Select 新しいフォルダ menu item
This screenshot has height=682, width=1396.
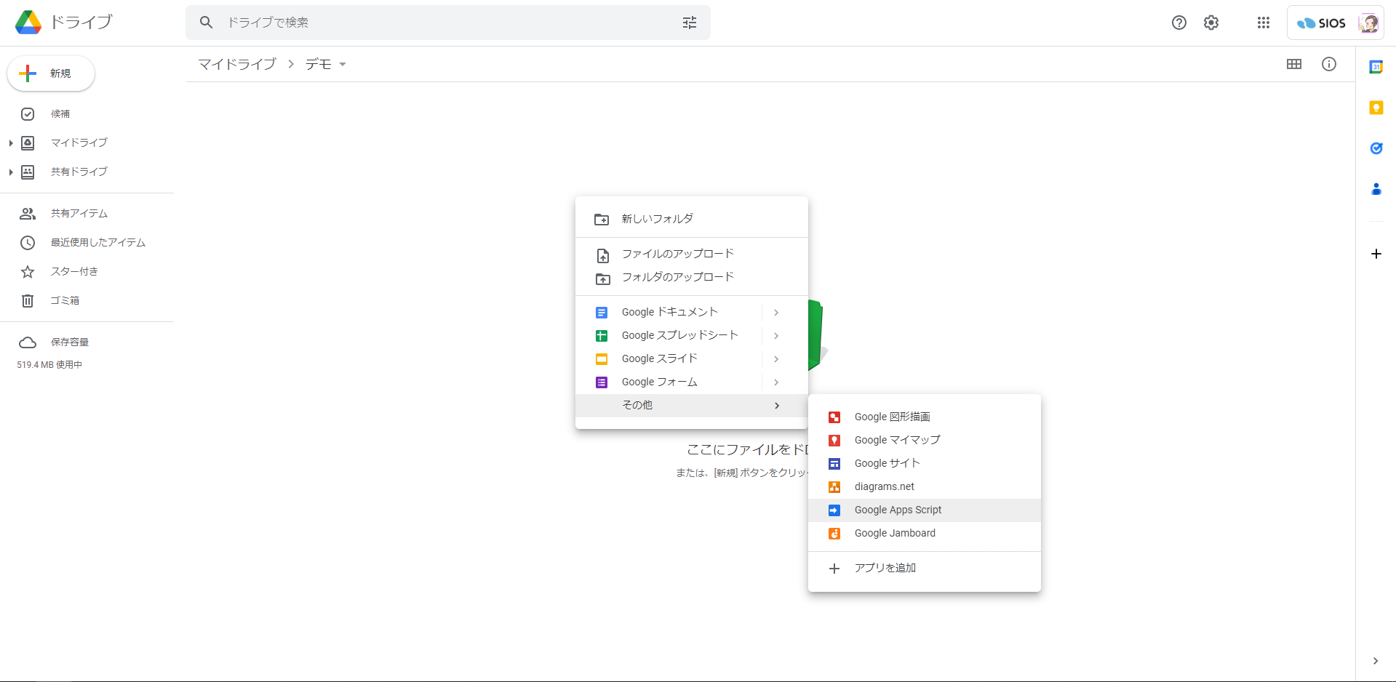(692, 219)
